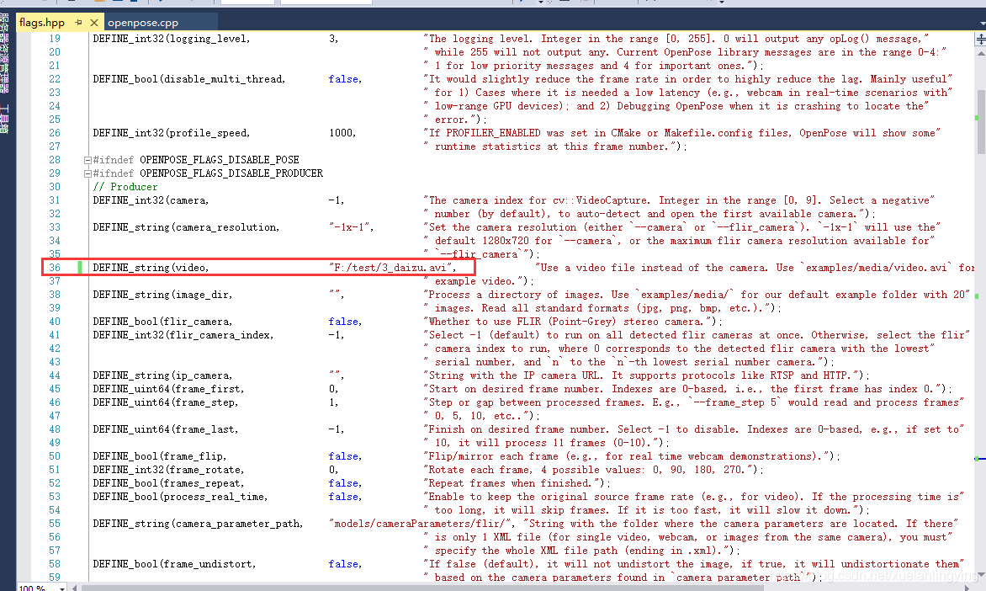Click the DEFINE_uint64(frame_step, text
Viewport: 986px width, 591px height.
(x=166, y=402)
